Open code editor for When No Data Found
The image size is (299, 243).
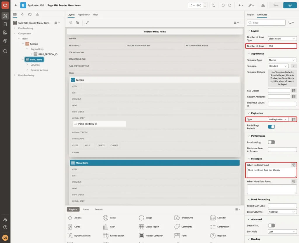coord(294,165)
